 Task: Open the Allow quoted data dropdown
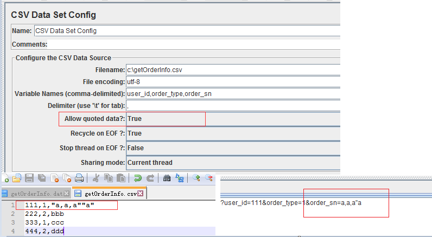233,119
